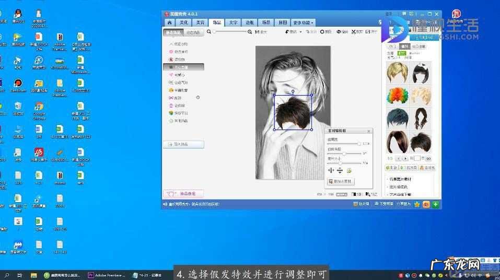Select the 遮挡物 sticker category
The height and width of the screenshot is (280, 500).
click(177, 60)
